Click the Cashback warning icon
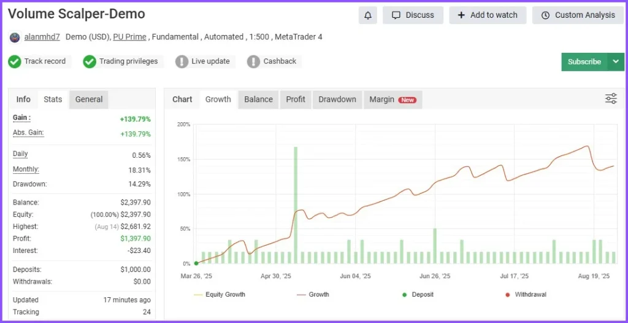Viewport: 628px width, 323px height. coord(253,62)
